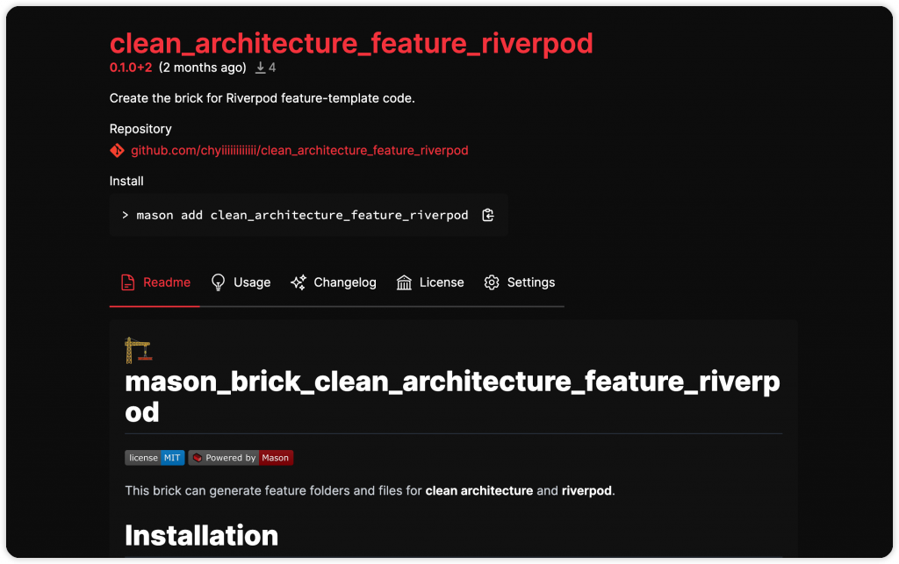
Task: Click the brick description 'Create the brick for Riverpod' text
Action: click(262, 98)
